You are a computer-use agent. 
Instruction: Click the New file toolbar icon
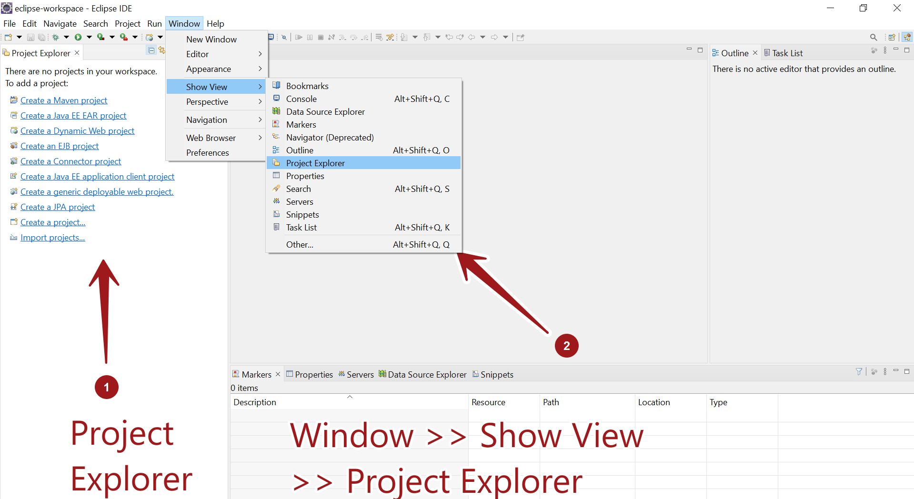[x=8, y=37]
